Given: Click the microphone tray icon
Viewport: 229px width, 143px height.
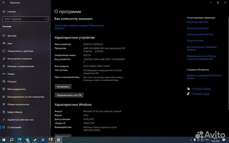Looking at the screenshot, I should point(195,140).
